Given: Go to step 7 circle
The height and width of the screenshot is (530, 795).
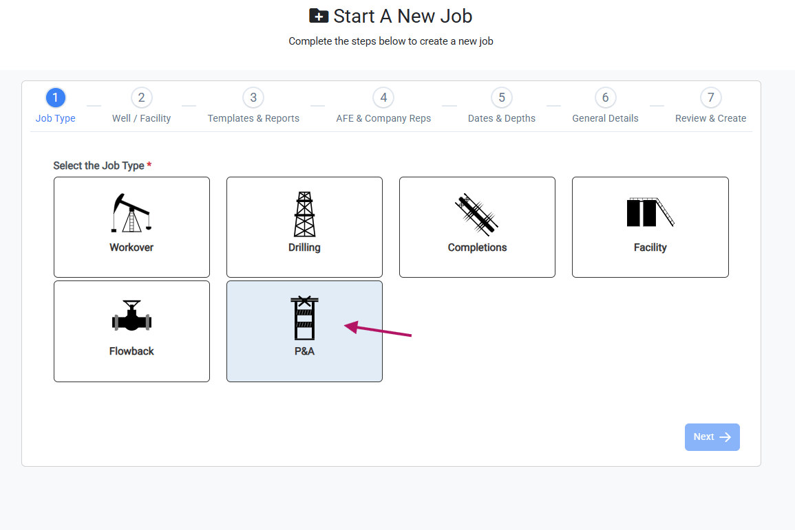Looking at the screenshot, I should pos(710,98).
